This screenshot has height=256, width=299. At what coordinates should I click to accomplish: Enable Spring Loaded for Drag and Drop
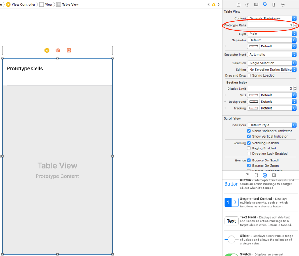coord(249,75)
